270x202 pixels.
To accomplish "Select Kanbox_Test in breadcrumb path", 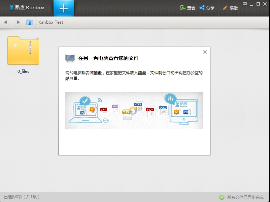I will [51, 22].
